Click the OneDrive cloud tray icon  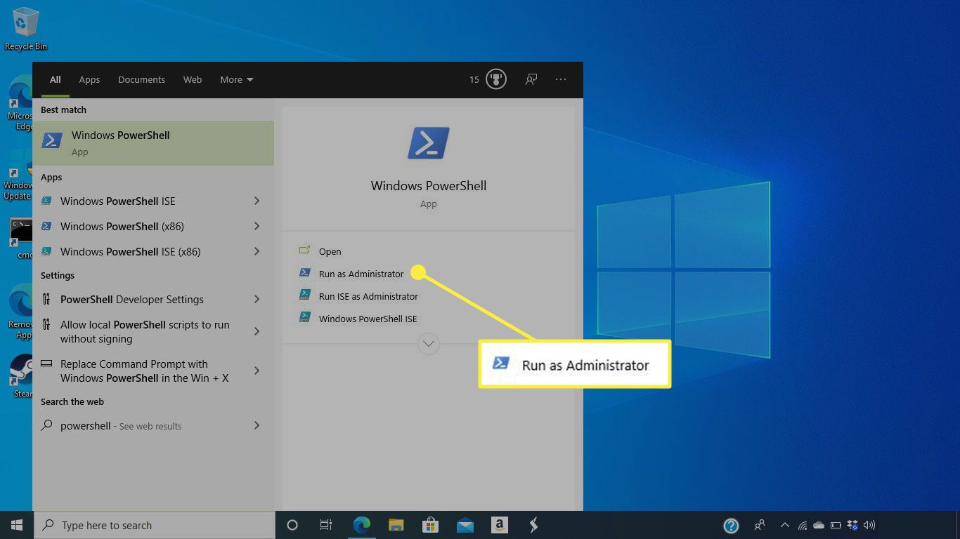tap(819, 525)
